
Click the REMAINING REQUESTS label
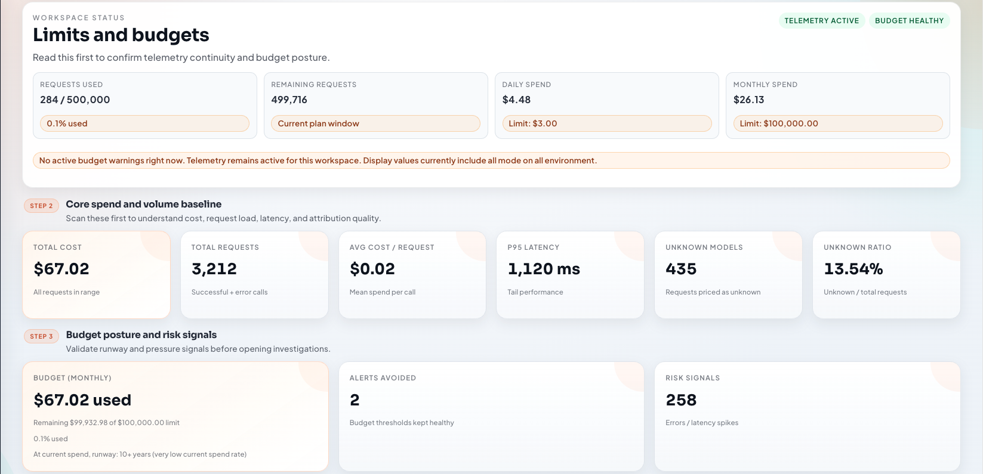314,85
